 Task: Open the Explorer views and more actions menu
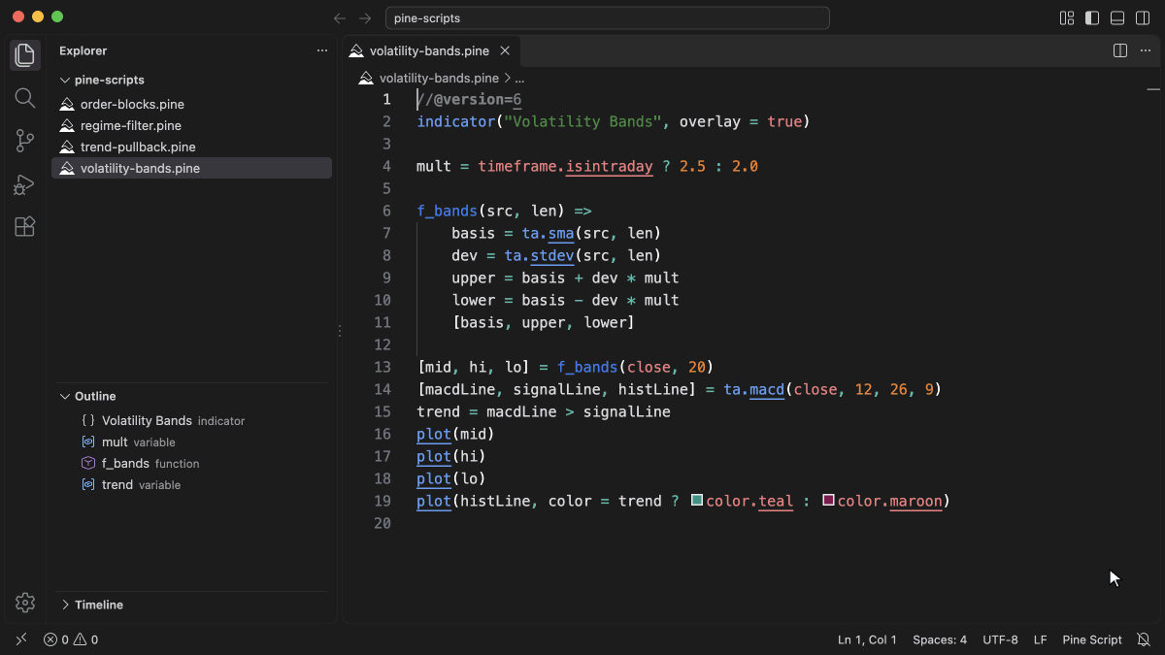coord(322,50)
